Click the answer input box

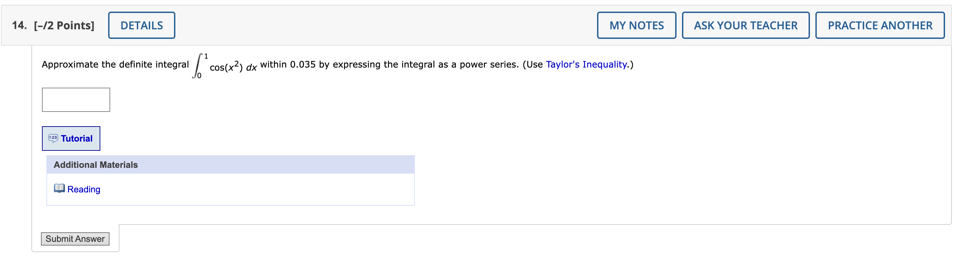(76, 100)
